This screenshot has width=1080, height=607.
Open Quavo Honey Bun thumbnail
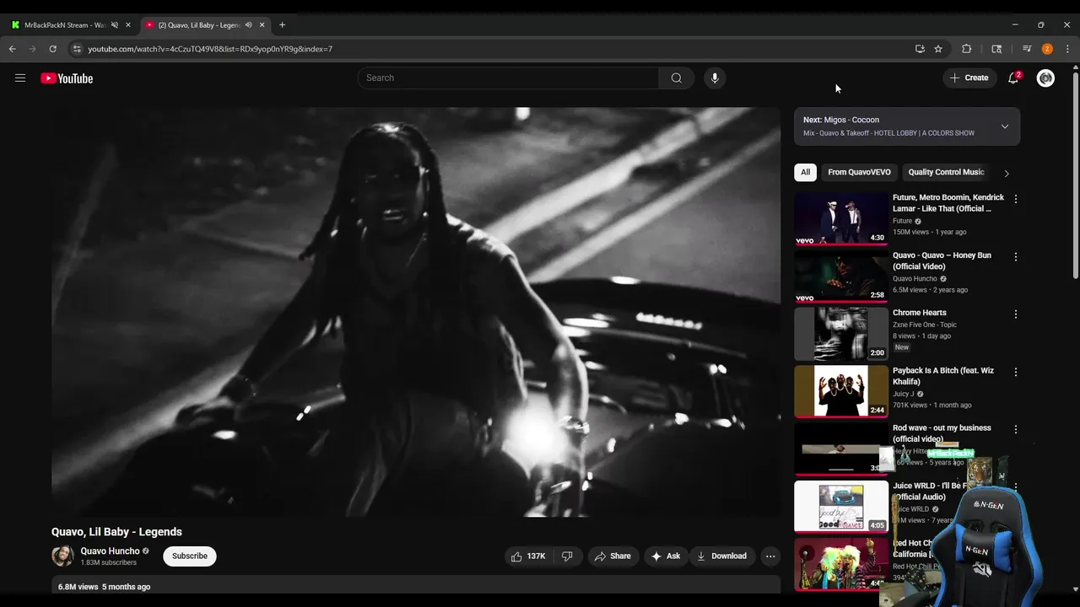pos(841,277)
